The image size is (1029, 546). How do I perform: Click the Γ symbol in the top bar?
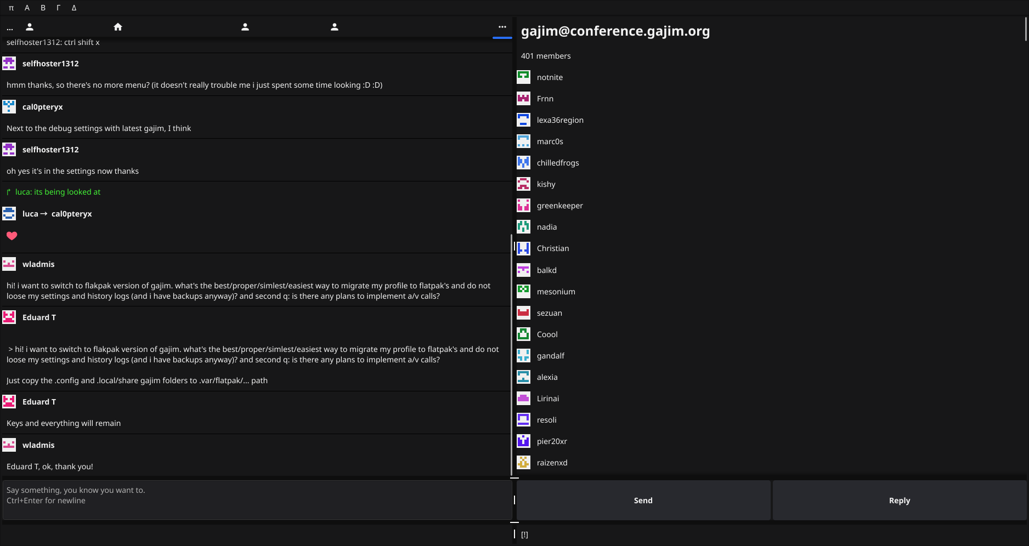click(x=58, y=8)
